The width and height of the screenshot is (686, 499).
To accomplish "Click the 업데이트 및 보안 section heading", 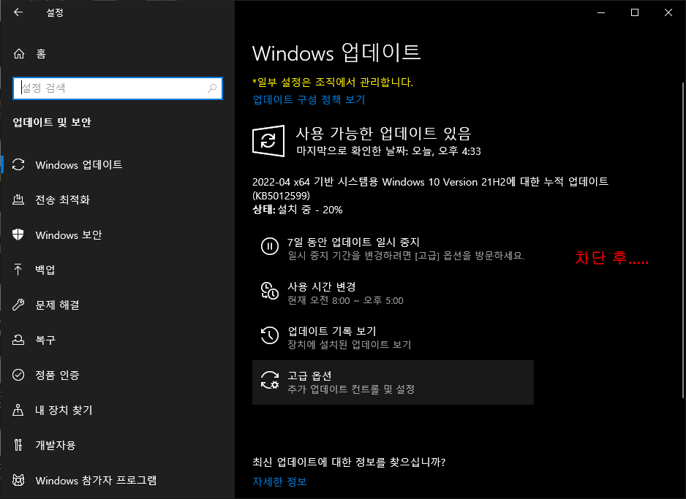I will coord(52,122).
